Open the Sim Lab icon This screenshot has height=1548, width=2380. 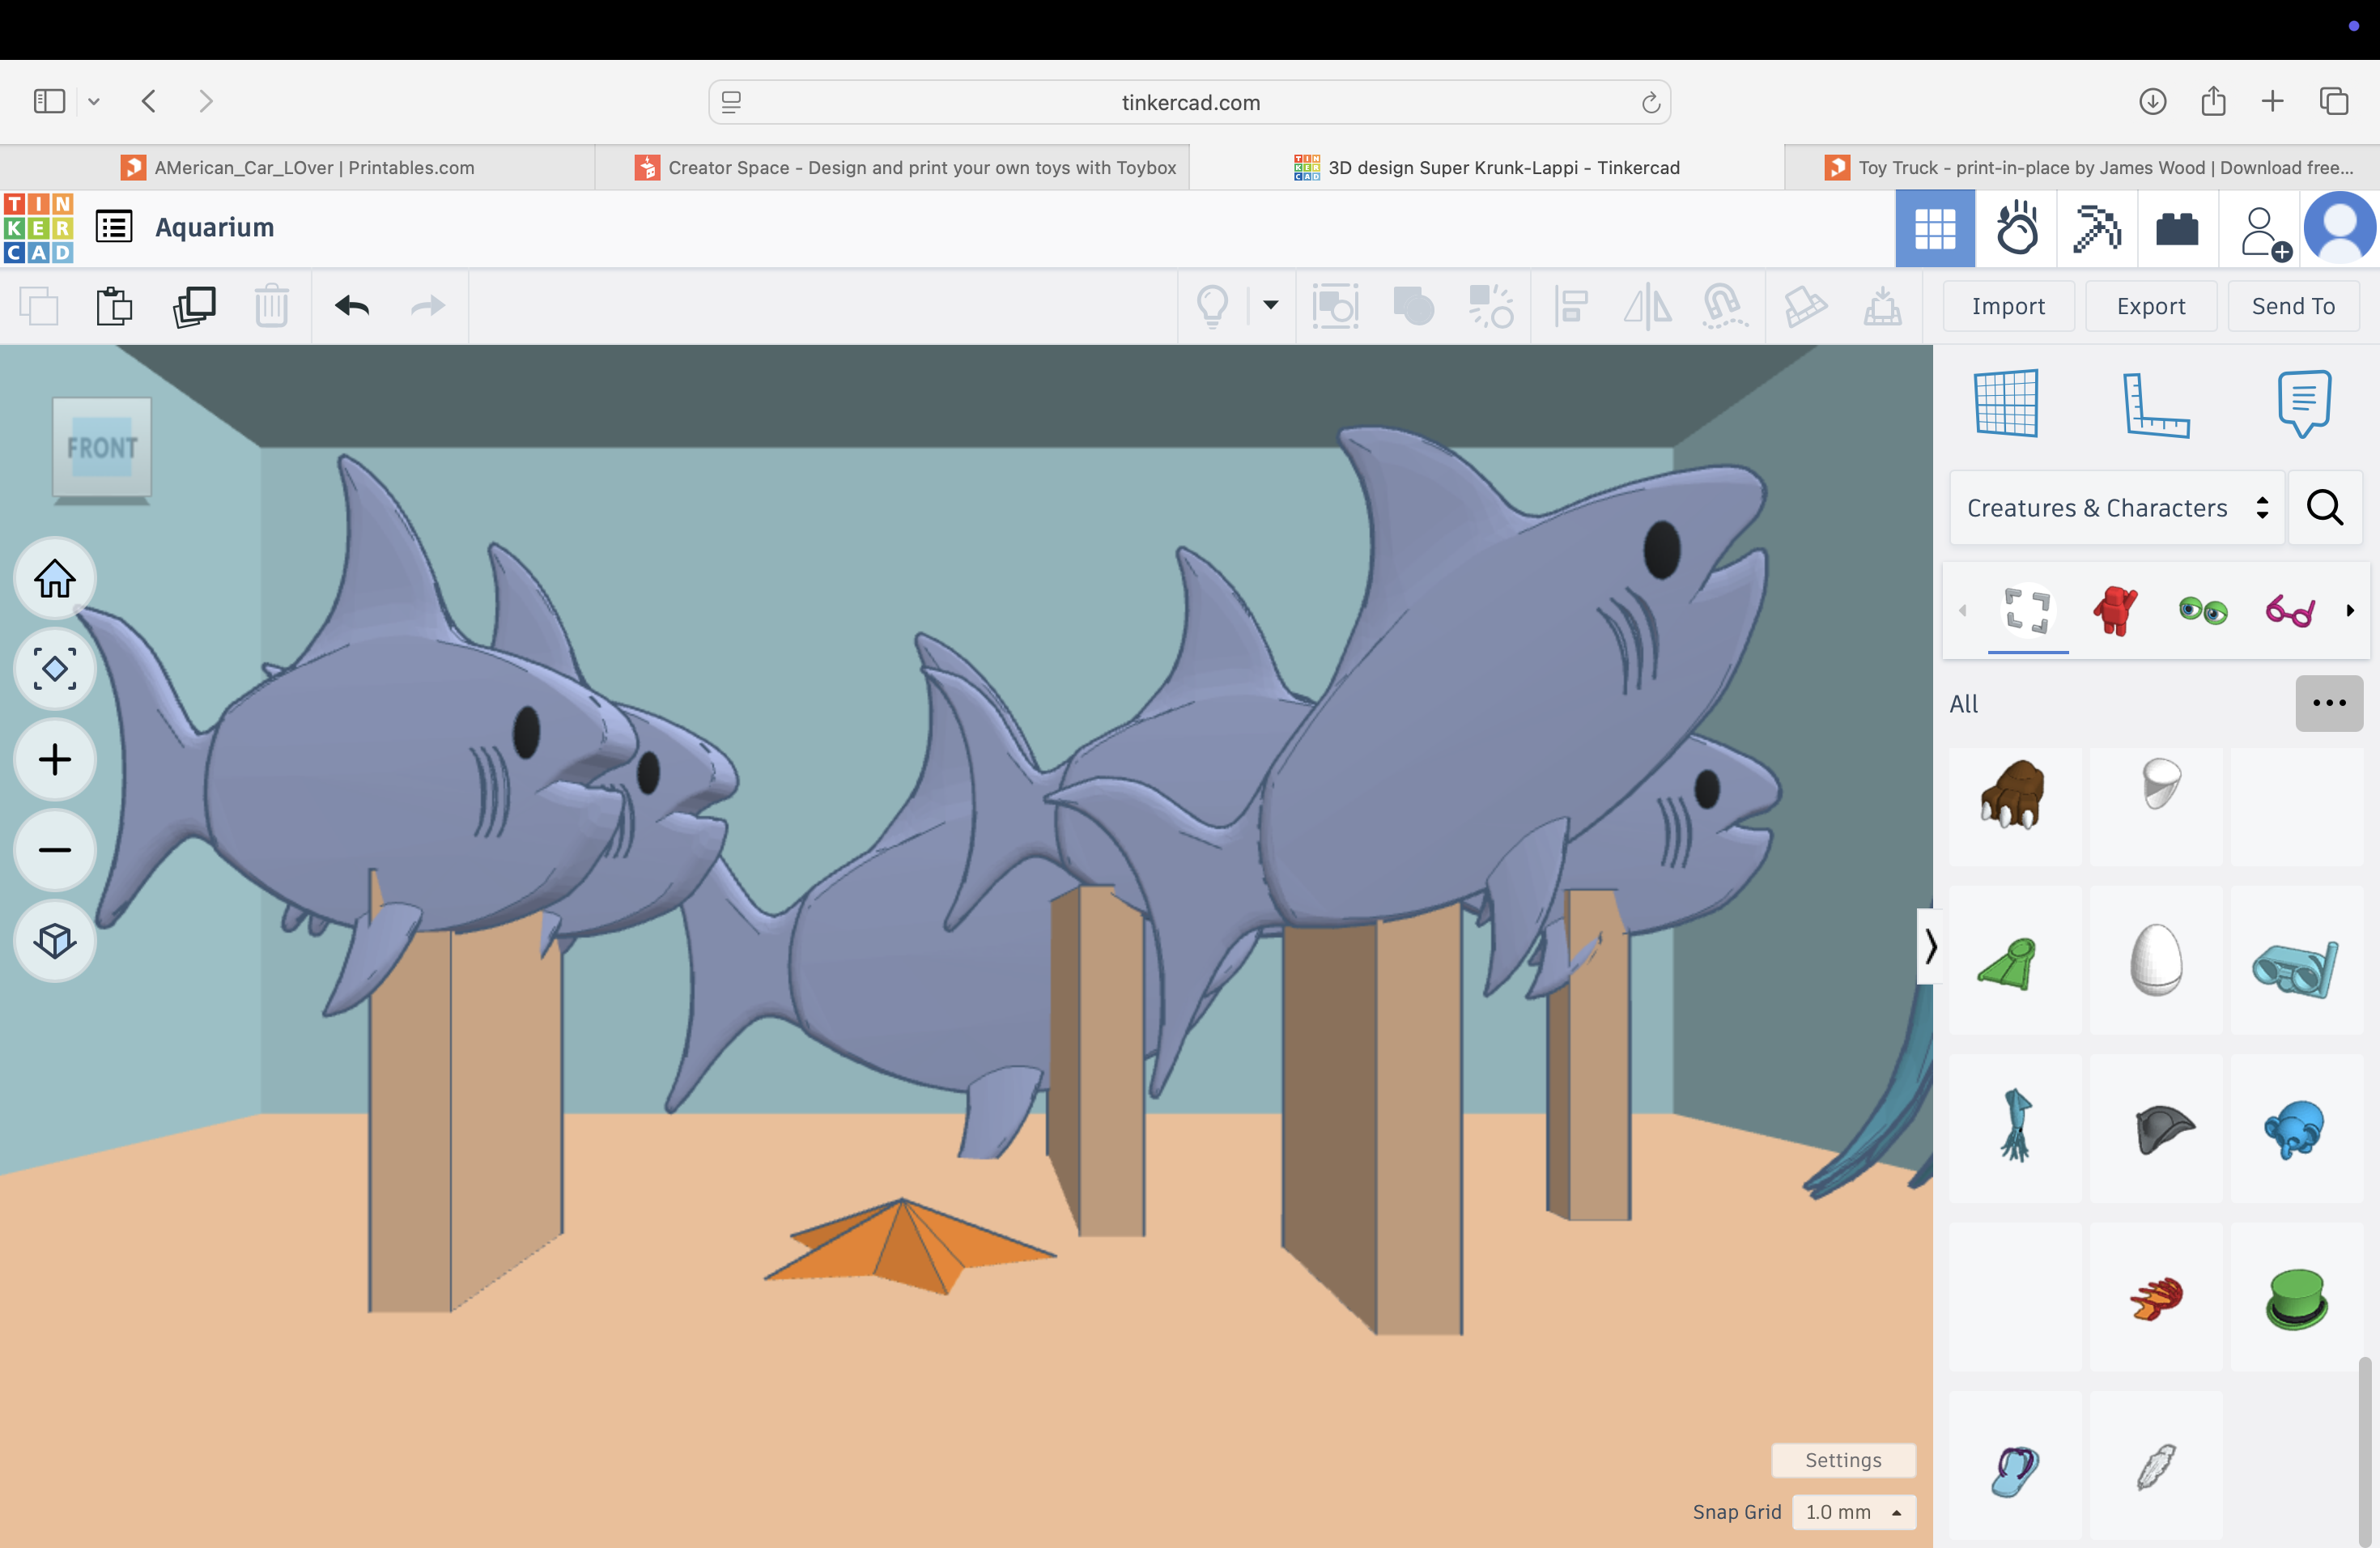tap(2016, 229)
